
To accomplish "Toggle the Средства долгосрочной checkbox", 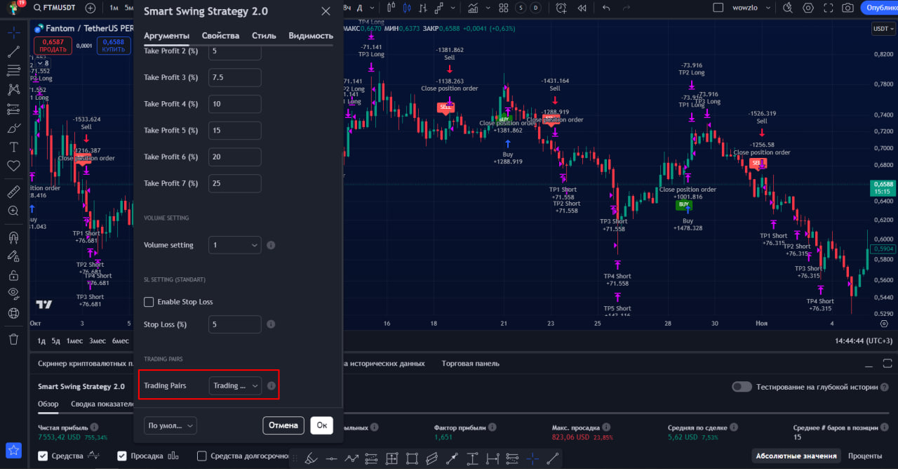I will pos(202,456).
